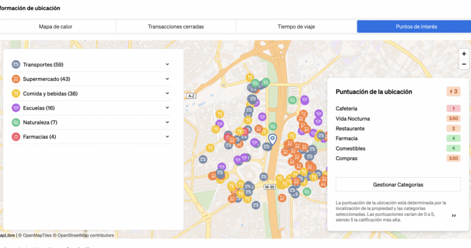This screenshot has height=248, width=471.
Task: Click the Transportes (59) label text
Action: pyautogui.click(x=43, y=65)
